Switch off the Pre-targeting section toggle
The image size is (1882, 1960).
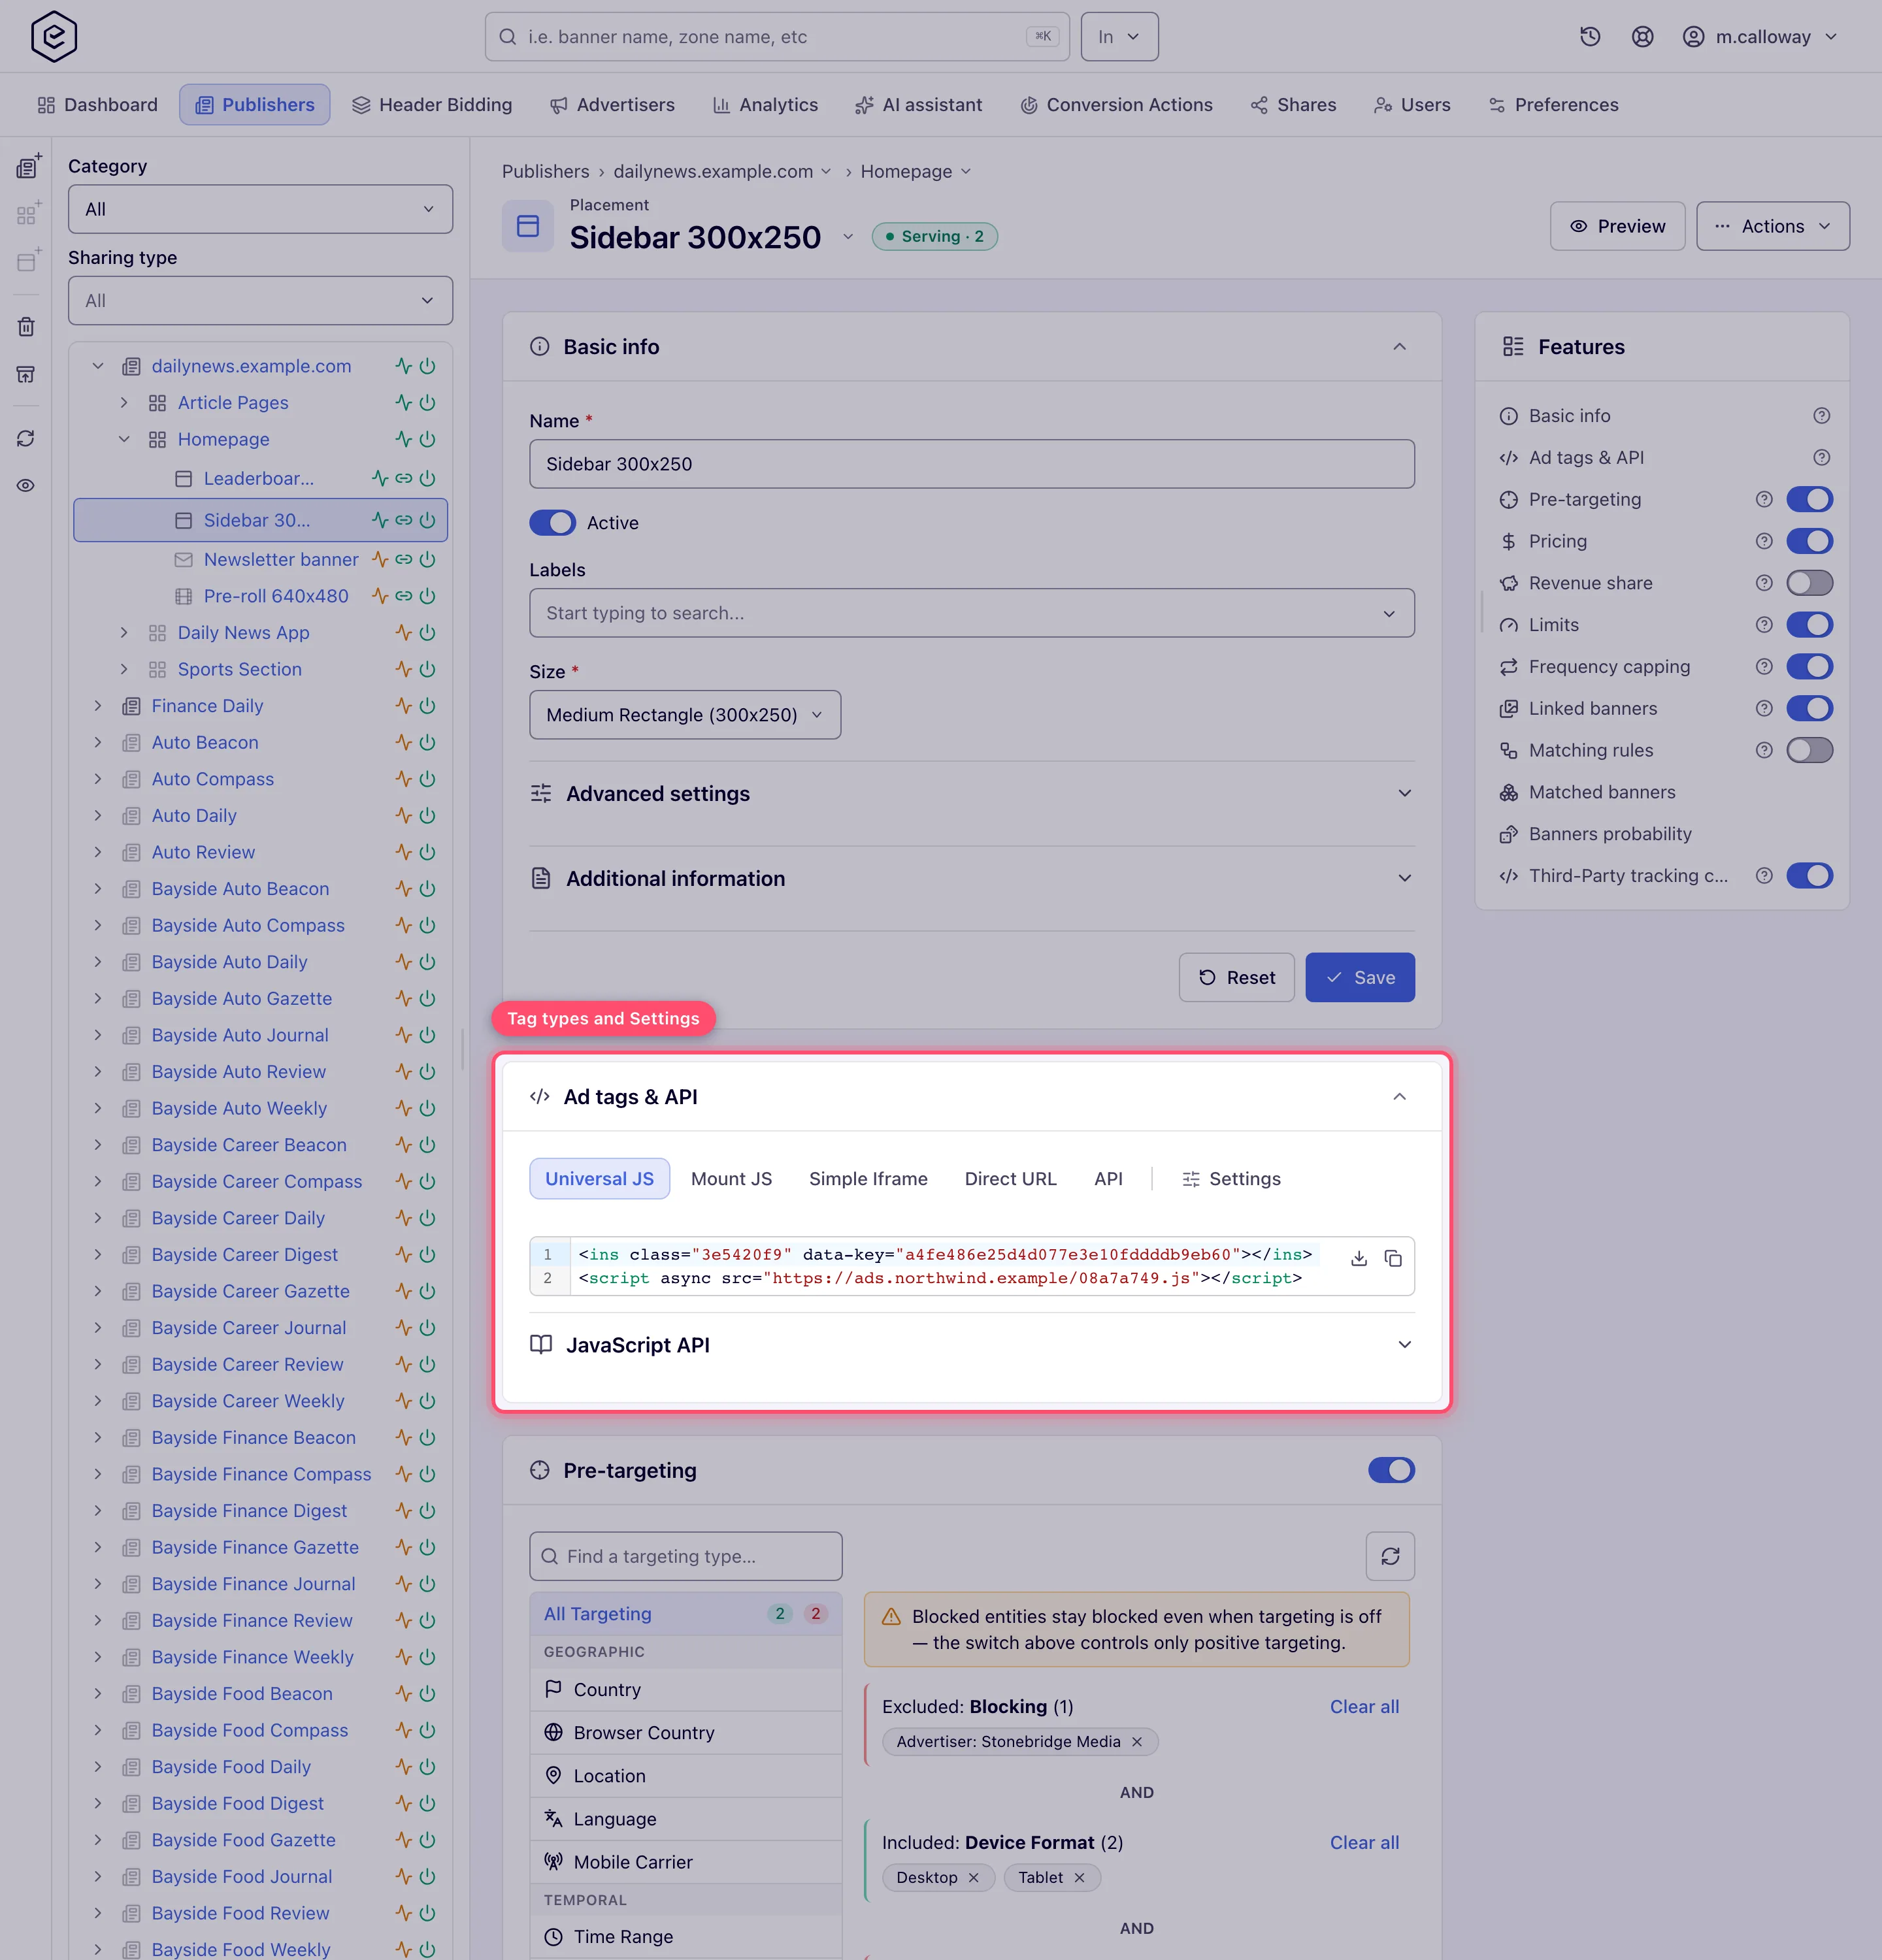[1392, 1470]
